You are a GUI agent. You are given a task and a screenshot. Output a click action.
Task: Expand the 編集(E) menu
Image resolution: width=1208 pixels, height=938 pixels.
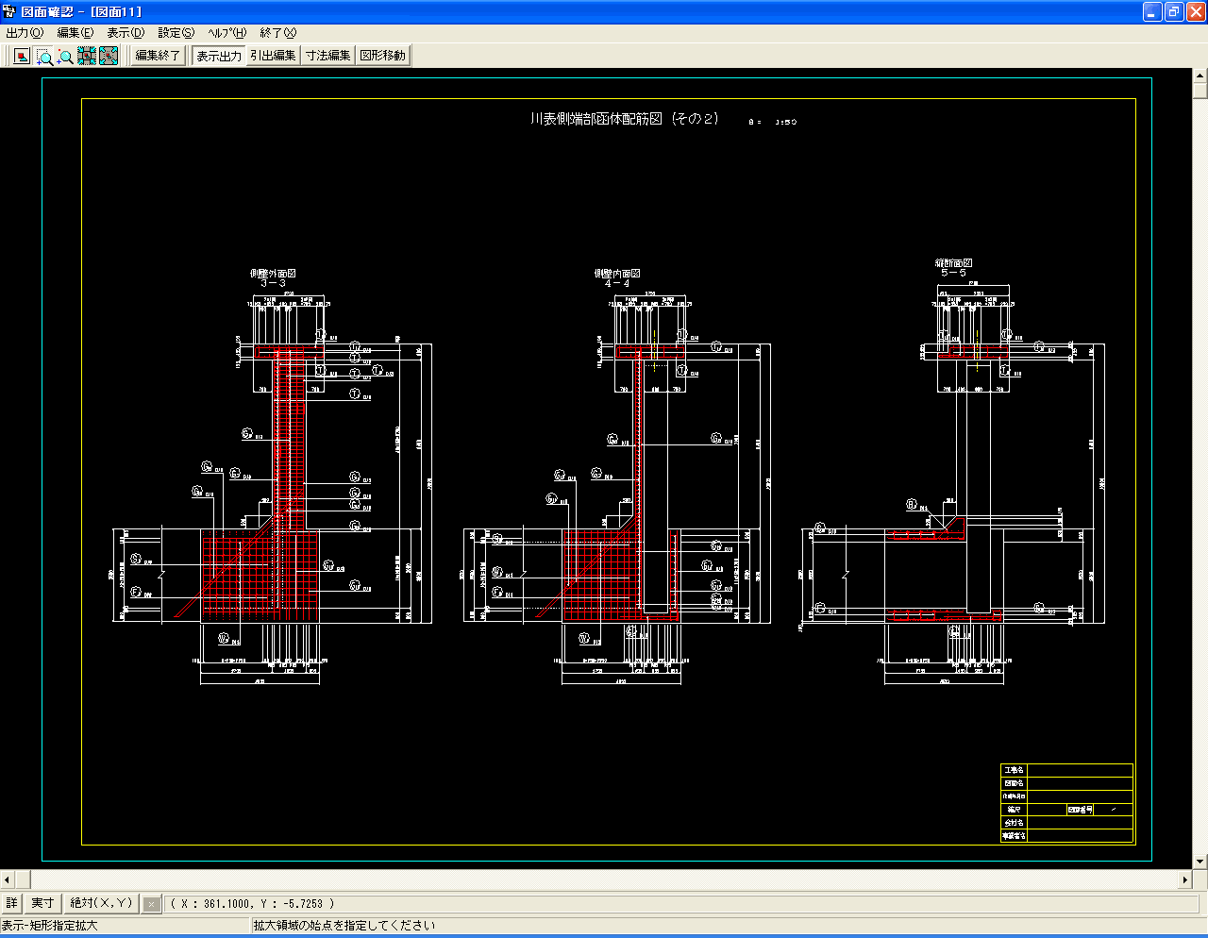coord(75,33)
